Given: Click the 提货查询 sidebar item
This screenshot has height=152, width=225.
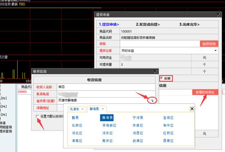Looking at the screenshot, I should click(x=6, y=131).
